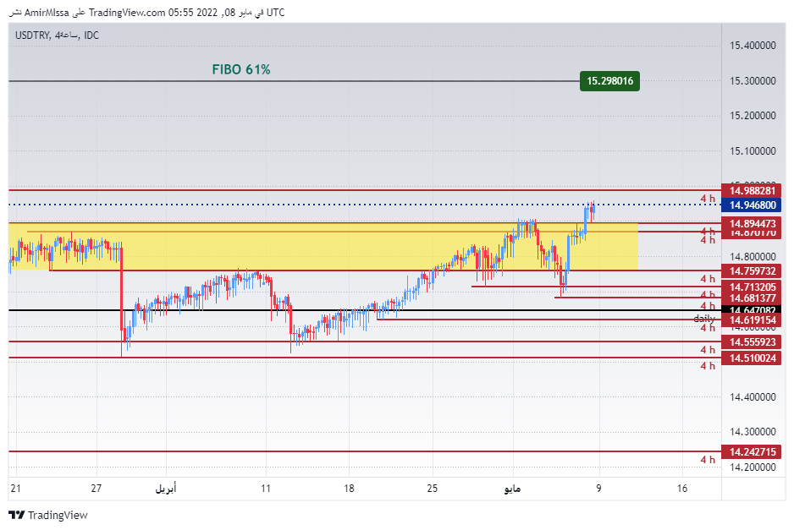Click the green 15.298016 price label
The width and height of the screenshot is (794, 530).
coord(609,81)
